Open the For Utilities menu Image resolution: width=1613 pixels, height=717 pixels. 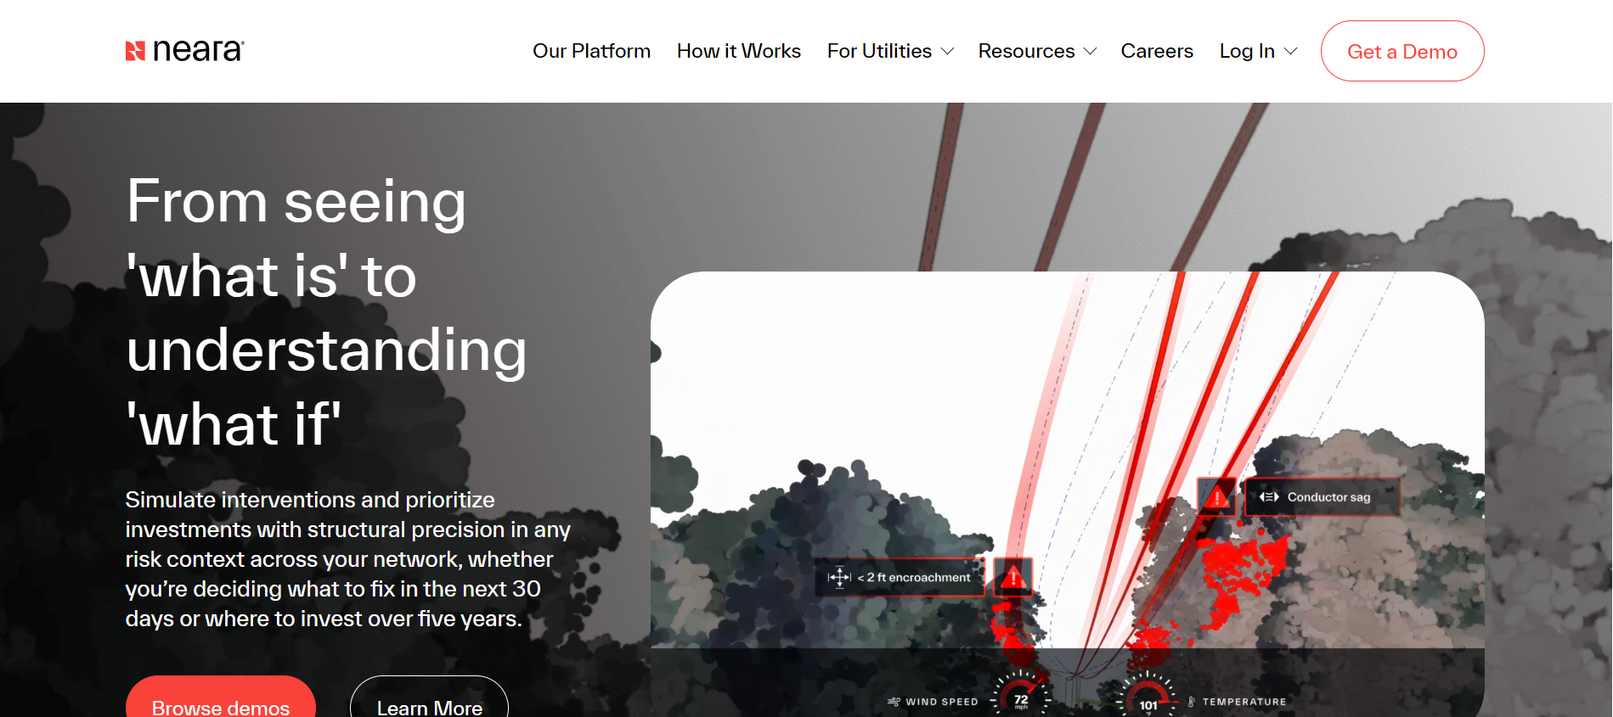(879, 51)
